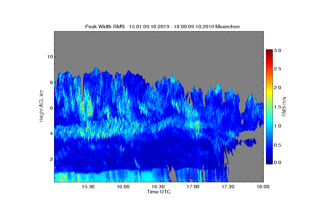Click the height tick label '4'

51,133
